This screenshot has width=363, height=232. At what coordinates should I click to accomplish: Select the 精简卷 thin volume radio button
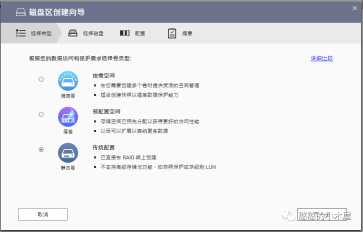pyautogui.click(x=41, y=79)
